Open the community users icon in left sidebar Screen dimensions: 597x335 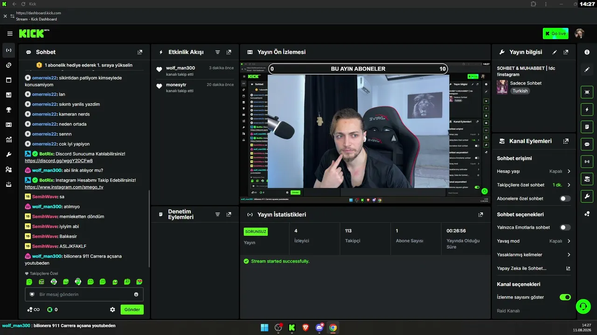pyautogui.click(x=8, y=169)
